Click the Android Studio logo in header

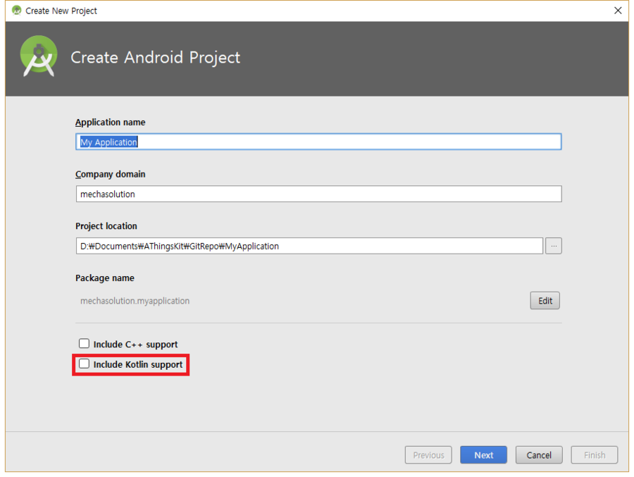click(39, 56)
